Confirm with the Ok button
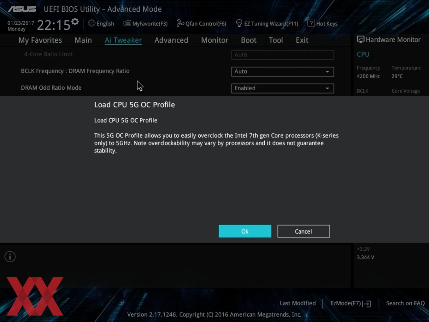This screenshot has height=322, width=429. 245,231
